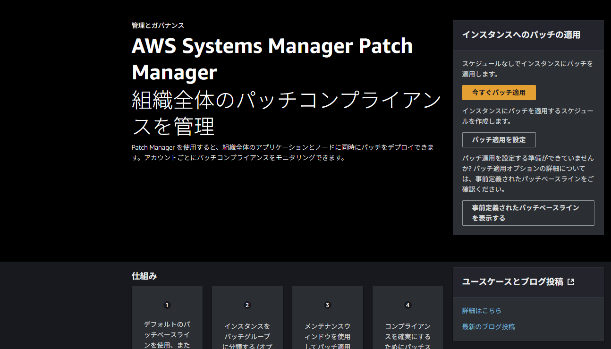The width and height of the screenshot is (611, 349).
Task: Select the step 2 card インスタンスをパッチグループ
Action: (247, 317)
